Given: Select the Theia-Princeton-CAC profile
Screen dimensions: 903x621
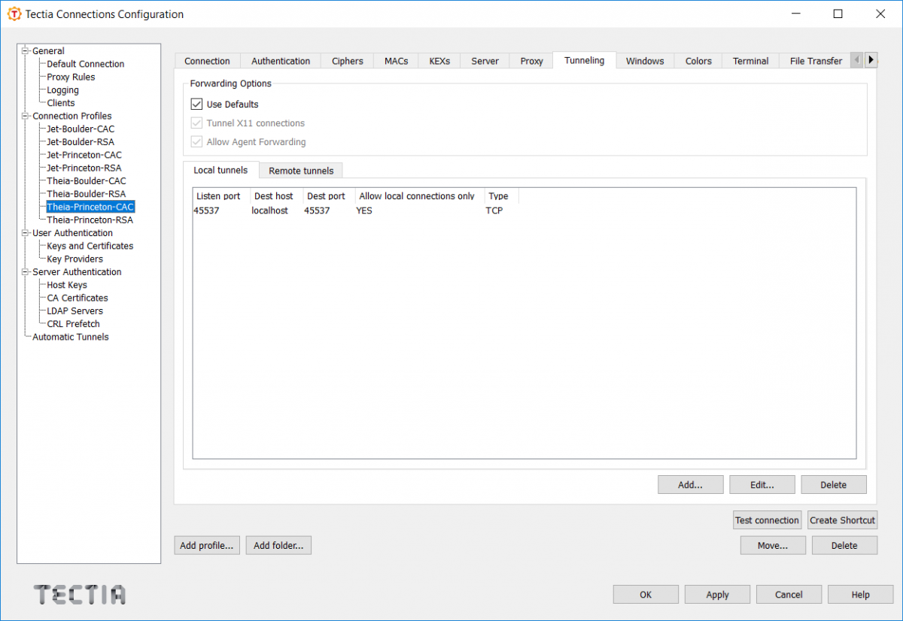Looking at the screenshot, I should pos(90,207).
